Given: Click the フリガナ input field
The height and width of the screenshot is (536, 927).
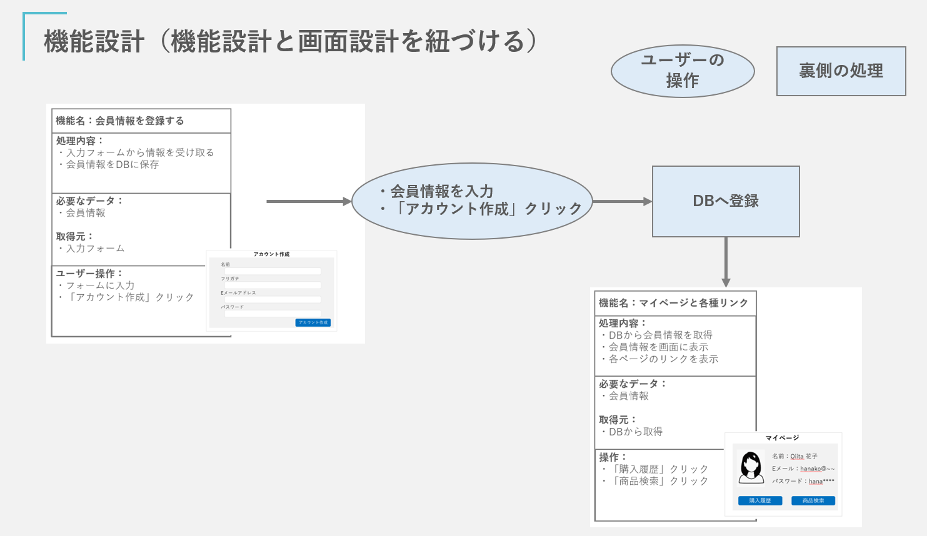Looking at the screenshot, I should (x=273, y=285).
